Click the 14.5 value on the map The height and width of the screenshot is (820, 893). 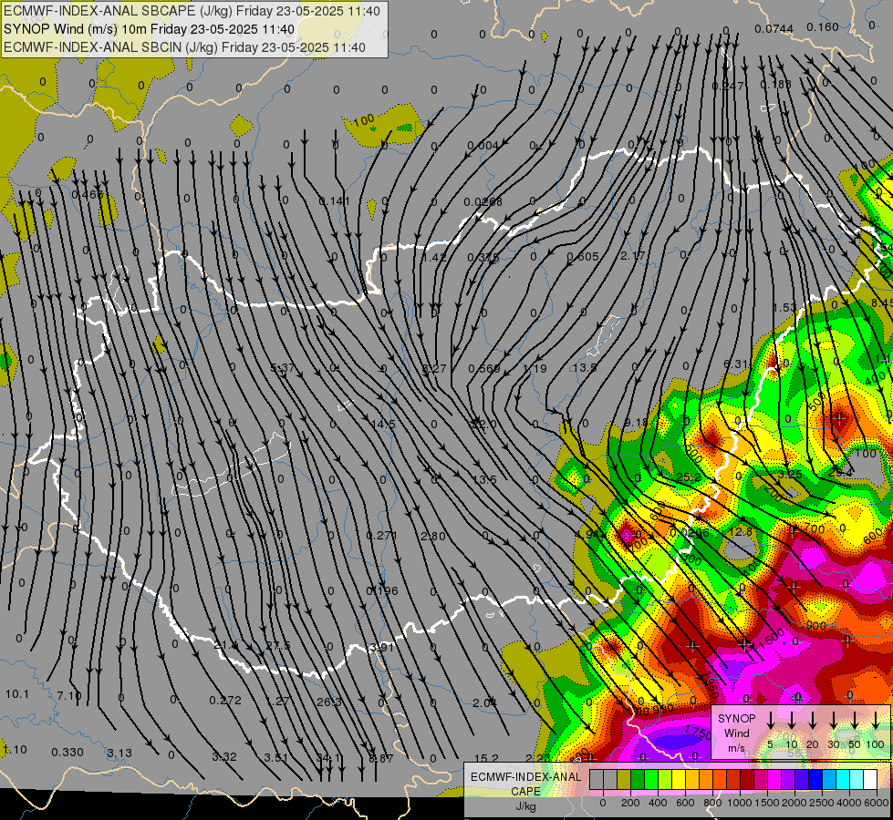point(383,425)
